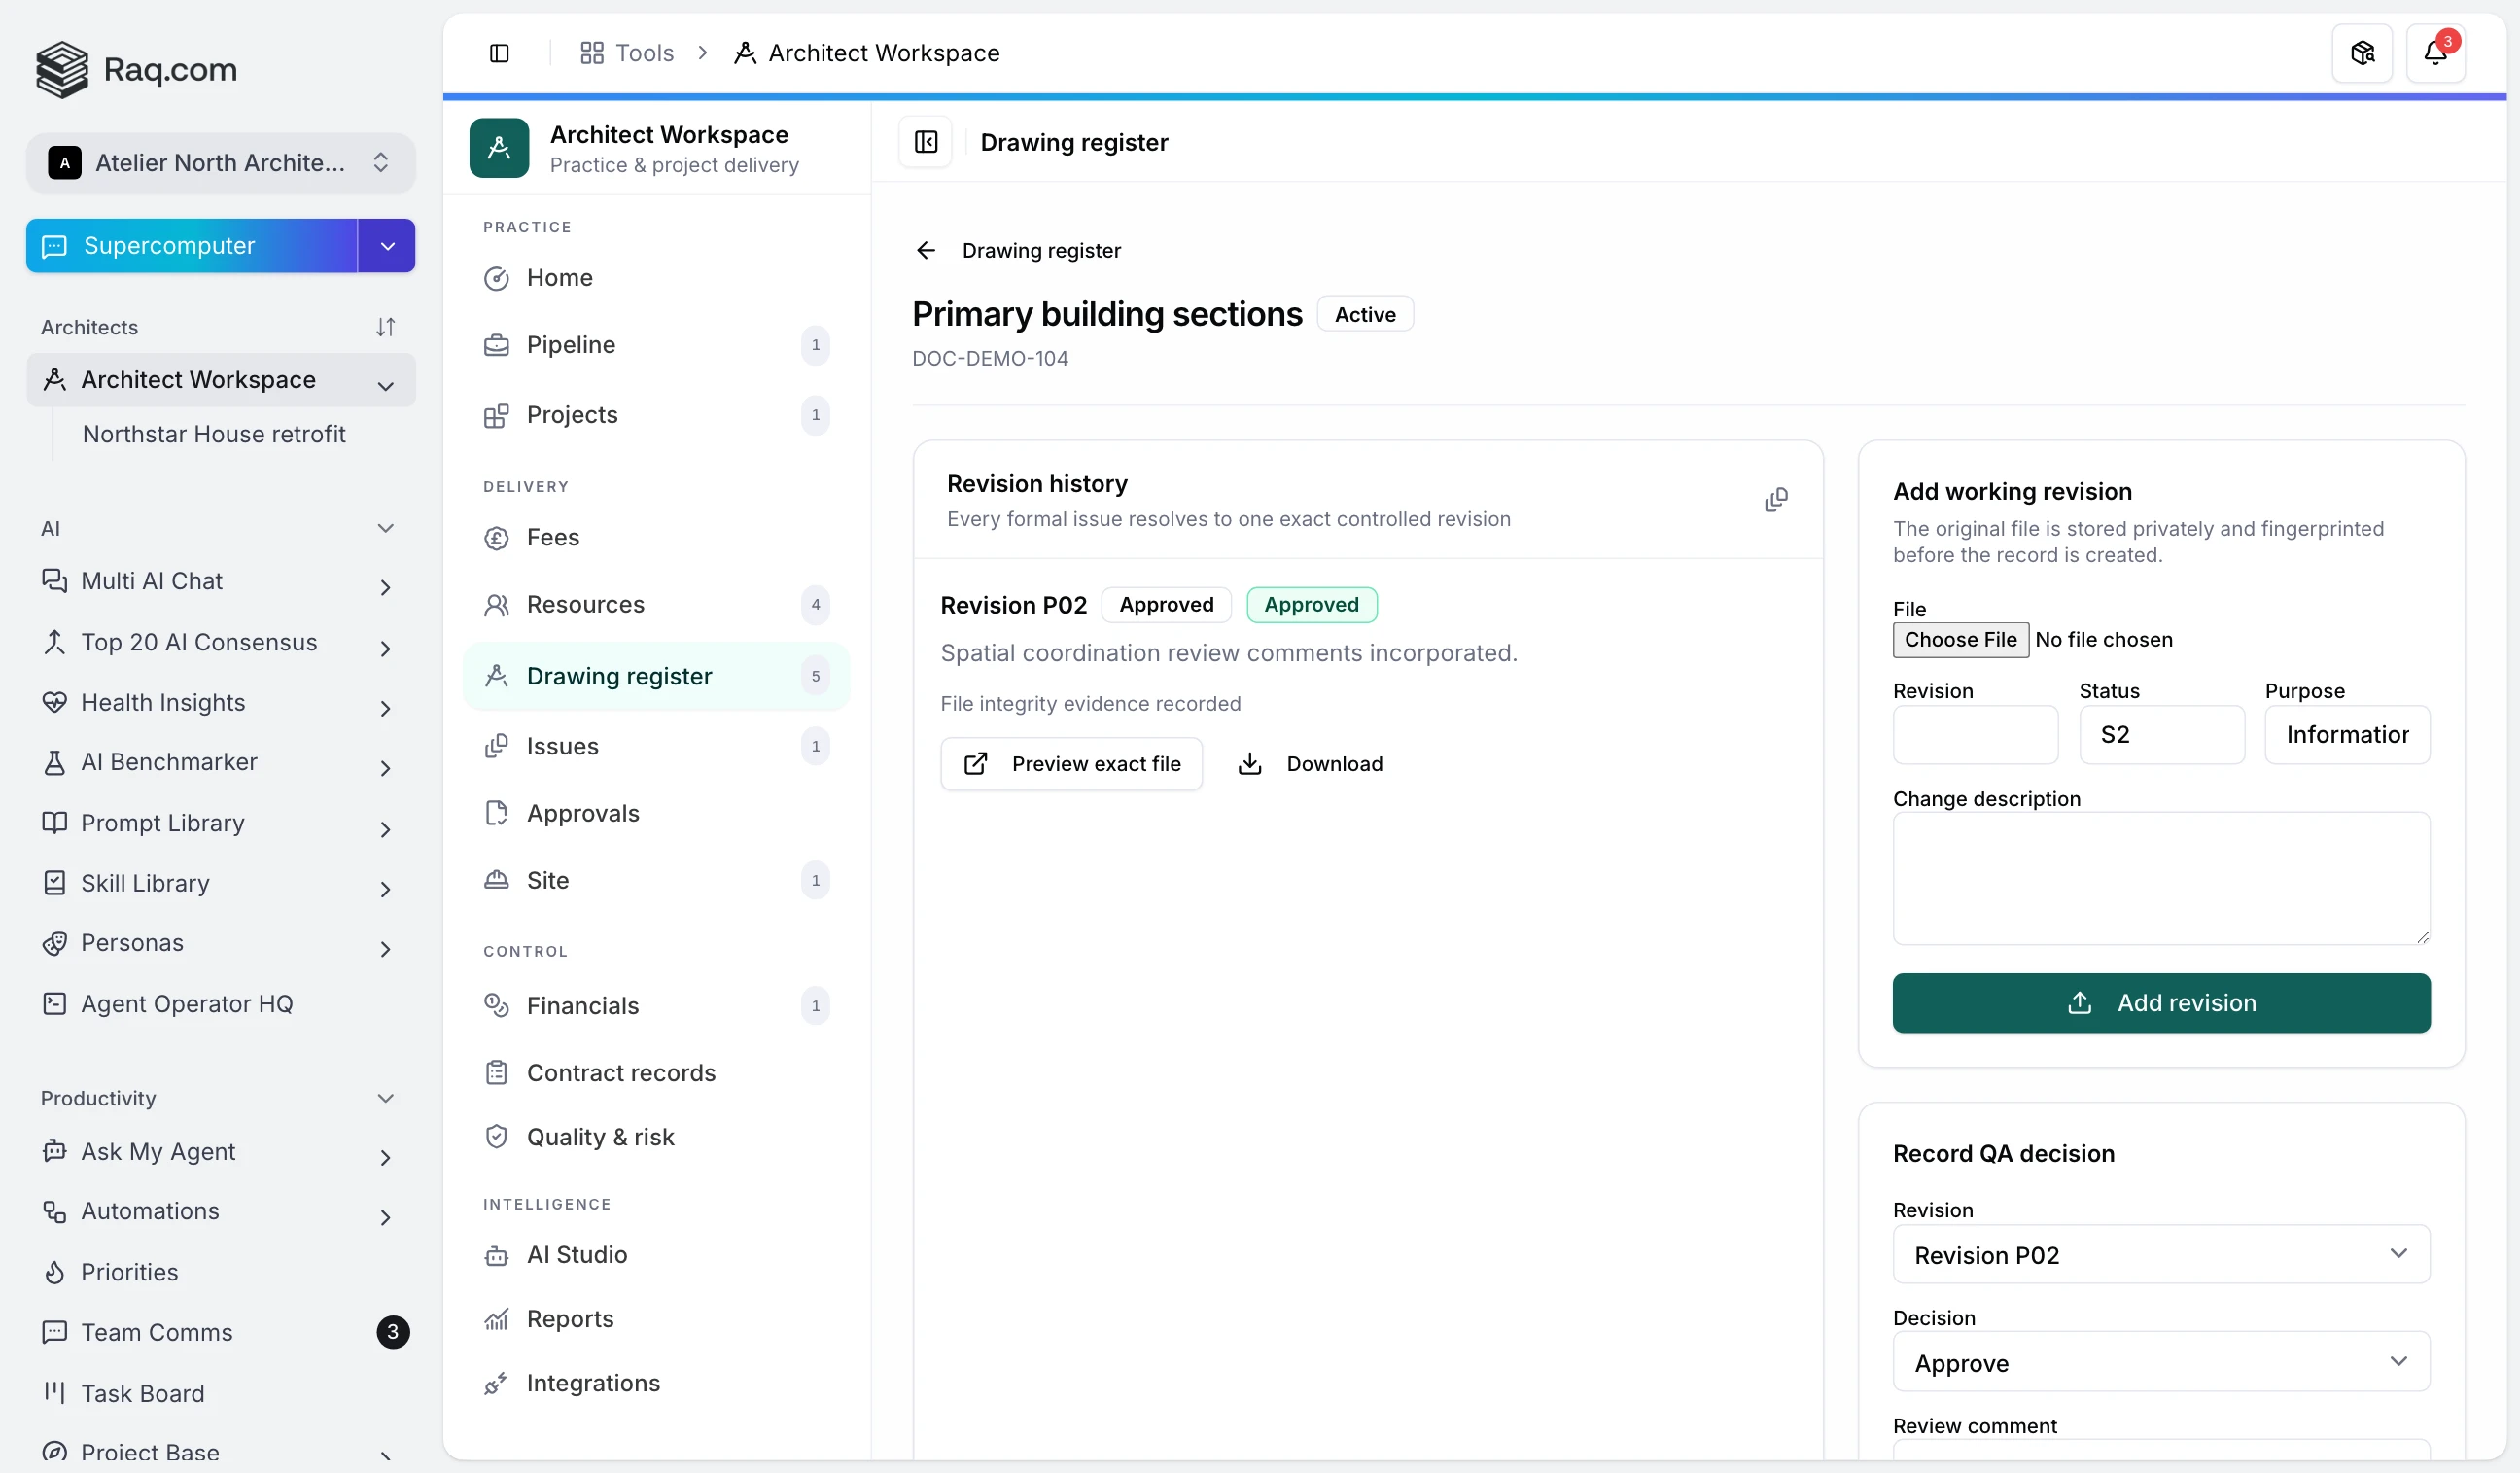The image size is (2520, 1473).
Task: Collapse the Productivity section chevron
Action: pos(385,1098)
